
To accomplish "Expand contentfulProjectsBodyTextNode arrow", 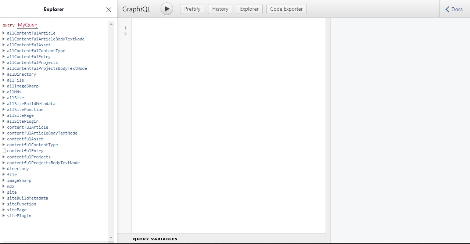I will click(x=4, y=163).
